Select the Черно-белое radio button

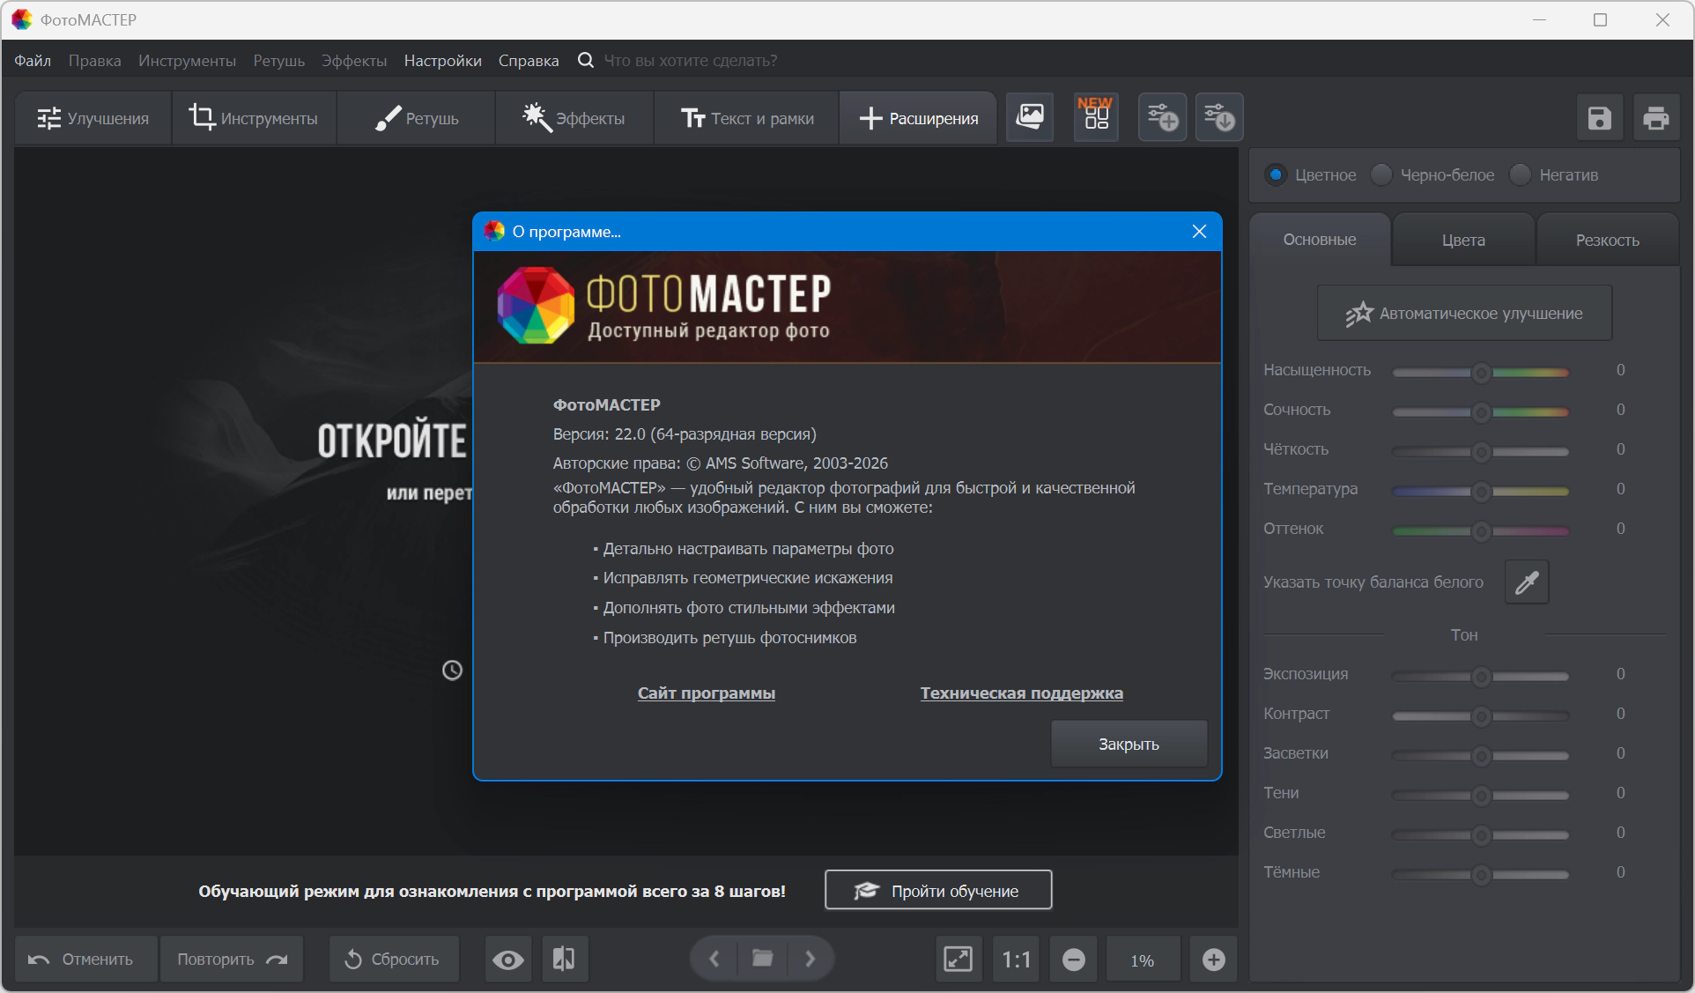pos(1381,174)
